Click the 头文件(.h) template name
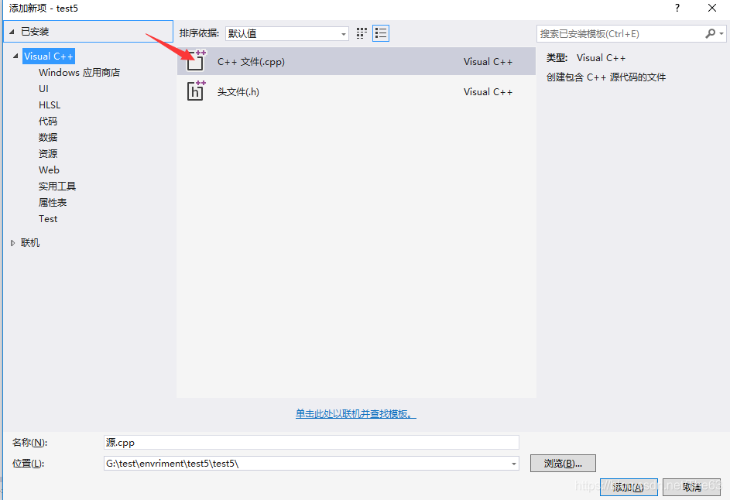Image resolution: width=730 pixels, height=500 pixels. [x=238, y=91]
